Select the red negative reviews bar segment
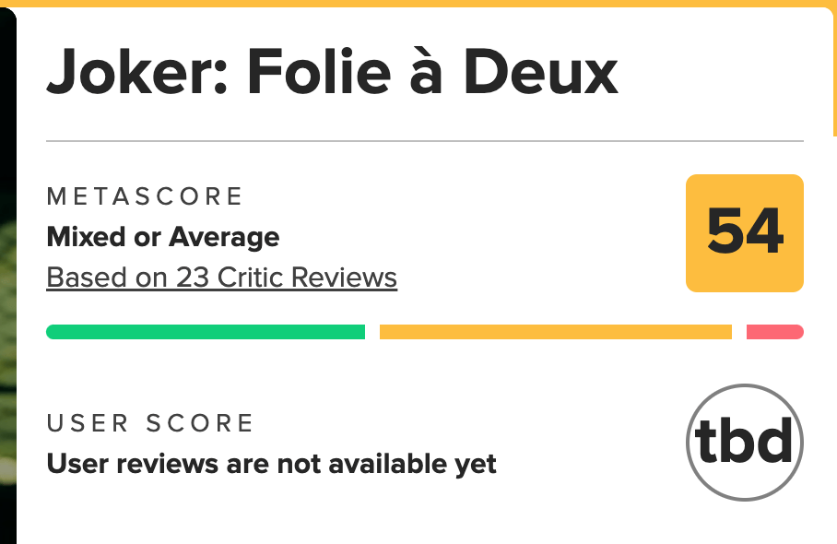Image resolution: width=837 pixels, height=544 pixels. (x=774, y=332)
